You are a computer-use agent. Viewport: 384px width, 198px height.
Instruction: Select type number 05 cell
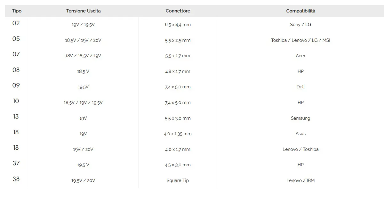(x=16, y=39)
